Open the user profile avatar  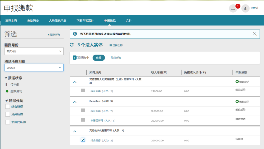[245, 8]
